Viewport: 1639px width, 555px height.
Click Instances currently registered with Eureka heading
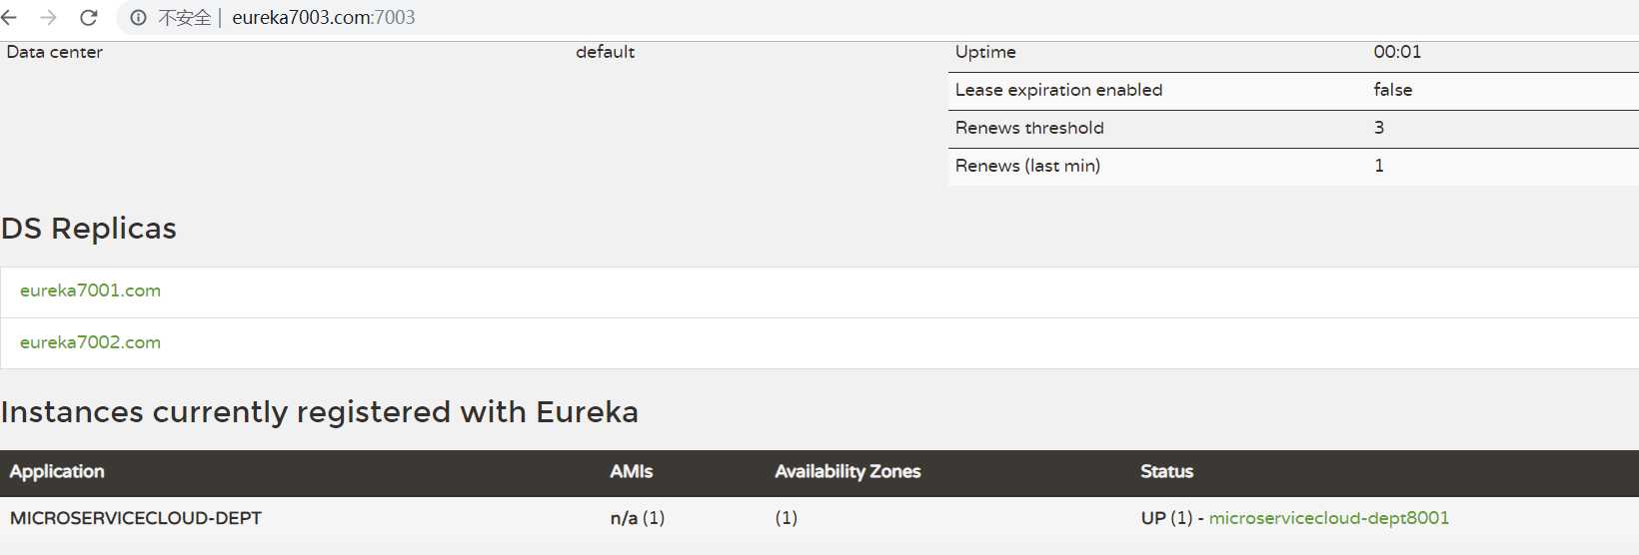pos(320,412)
